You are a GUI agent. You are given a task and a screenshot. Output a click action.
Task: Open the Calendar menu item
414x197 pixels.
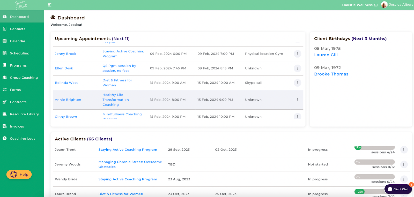coord(22,41)
